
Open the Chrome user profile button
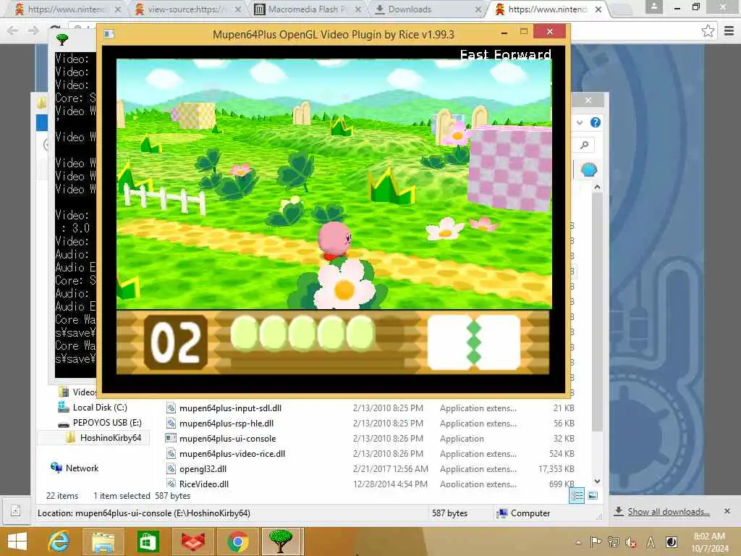pos(654,7)
